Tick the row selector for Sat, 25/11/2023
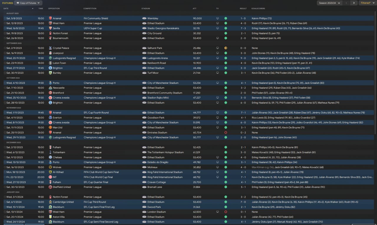This screenshot has width=377, height=225. [x=5, y=132]
